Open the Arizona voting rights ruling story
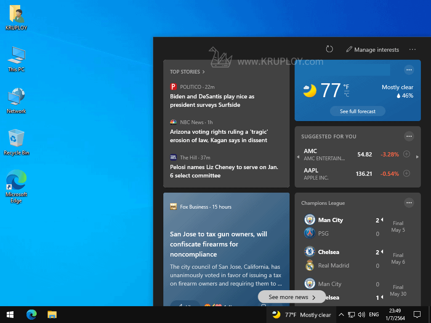The width and height of the screenshot is (431, 323). 218,136
